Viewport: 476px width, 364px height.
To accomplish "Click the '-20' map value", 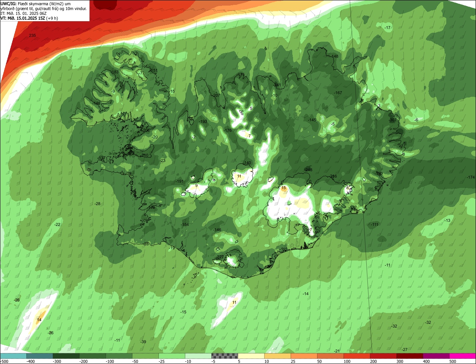I will pos(155,137).
